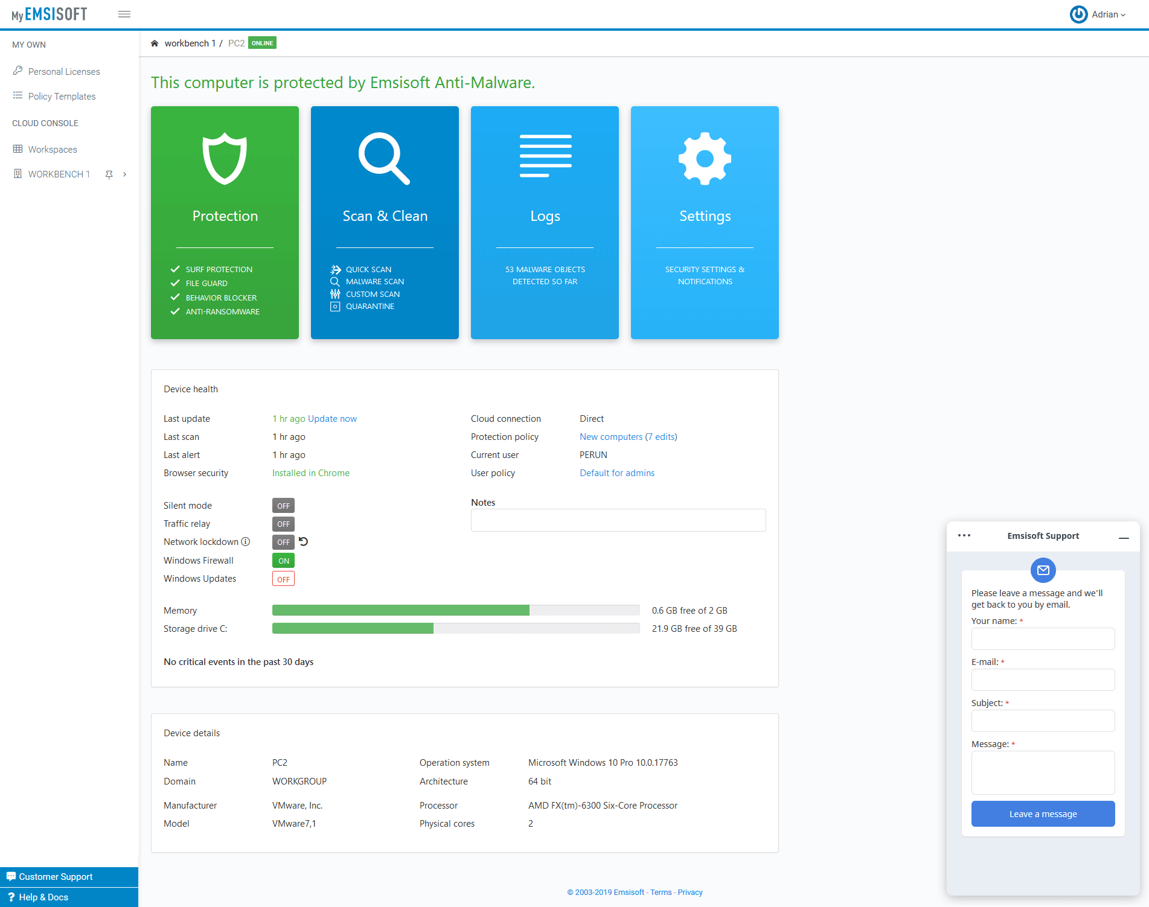Click the Settings gear icon
This screenshot has width=1149, height=907.
[705, 158]
